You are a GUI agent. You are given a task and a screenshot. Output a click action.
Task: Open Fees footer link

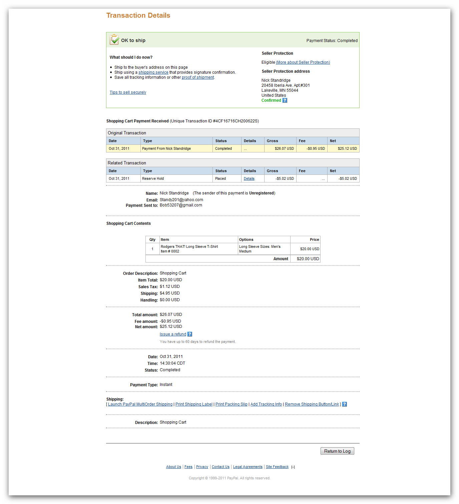click(188, 467)
